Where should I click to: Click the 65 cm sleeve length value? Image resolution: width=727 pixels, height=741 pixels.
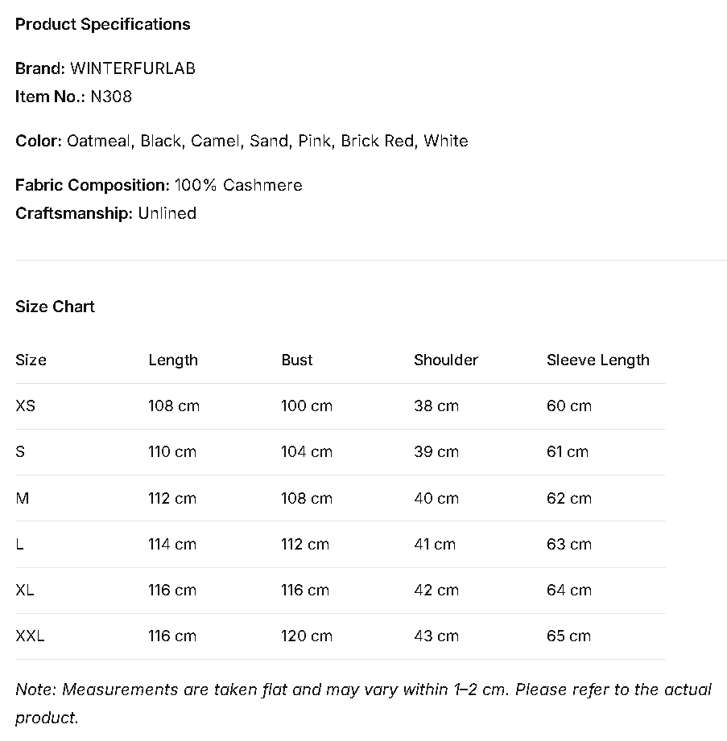[x=568, y=636]
